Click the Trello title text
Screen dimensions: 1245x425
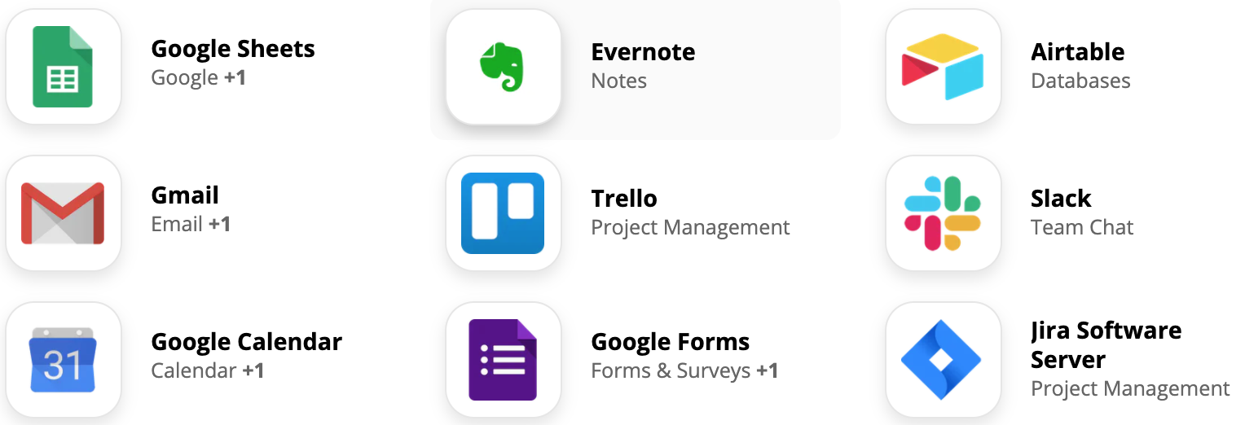pos(624,199)
